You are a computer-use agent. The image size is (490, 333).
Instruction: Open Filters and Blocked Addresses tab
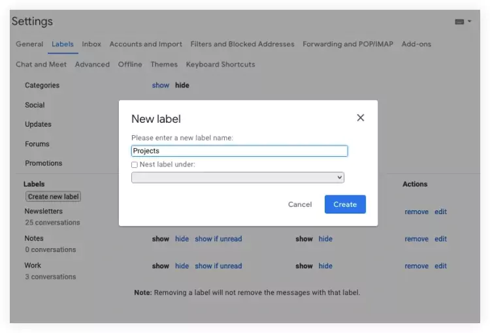242,44
